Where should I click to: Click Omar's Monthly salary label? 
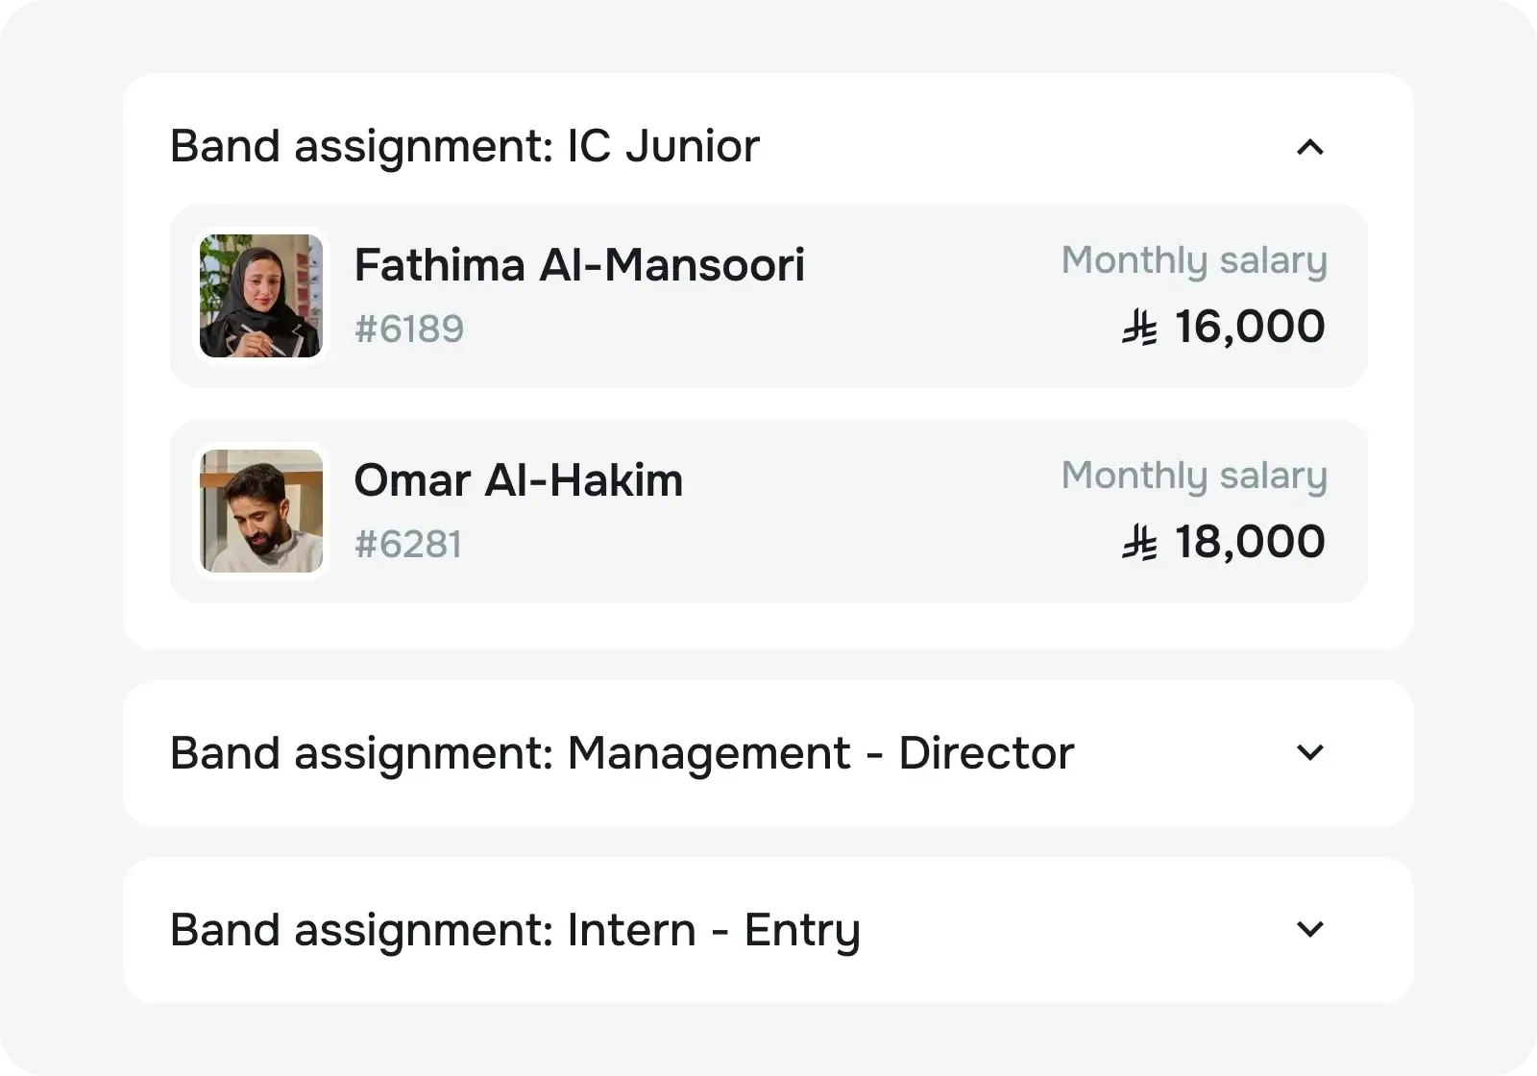point(1194,476)
